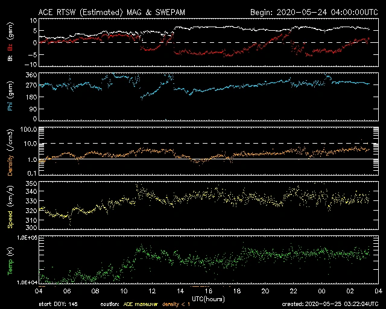The width and height of the screenshot is (386, 309).
Task: Click the '310' tick on Speed axis
Action: (x=31, y=220)
